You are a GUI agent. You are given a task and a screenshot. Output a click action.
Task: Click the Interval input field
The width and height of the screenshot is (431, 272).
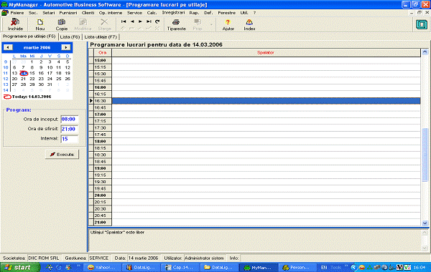(x=70, y=139)
